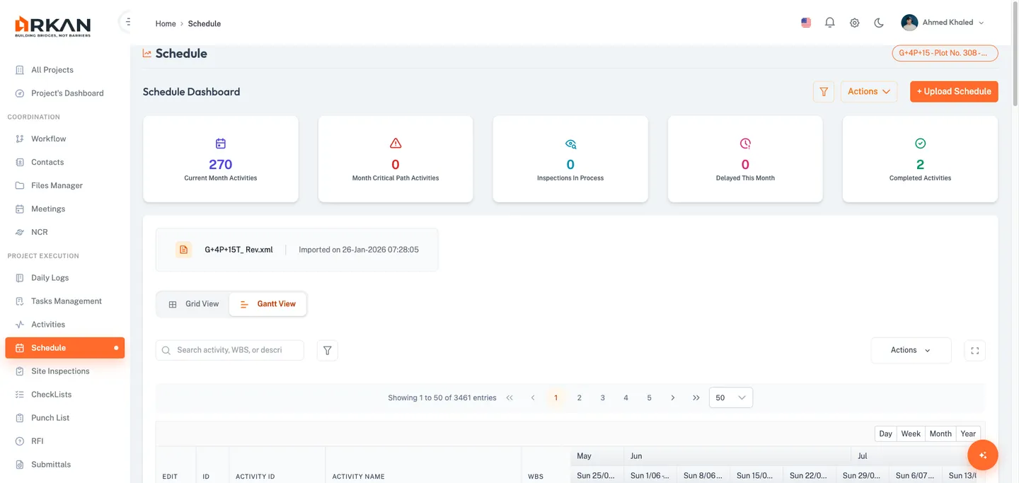Screen dimensions: 1019x483
Task: Click the filter icon next to Actions
Action: pyautogui.click(x=823, y=91)
